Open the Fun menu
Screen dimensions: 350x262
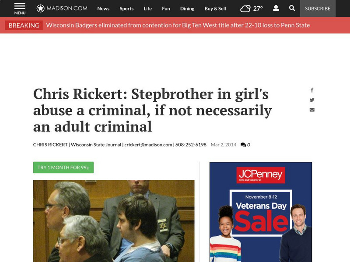(166, 8)
